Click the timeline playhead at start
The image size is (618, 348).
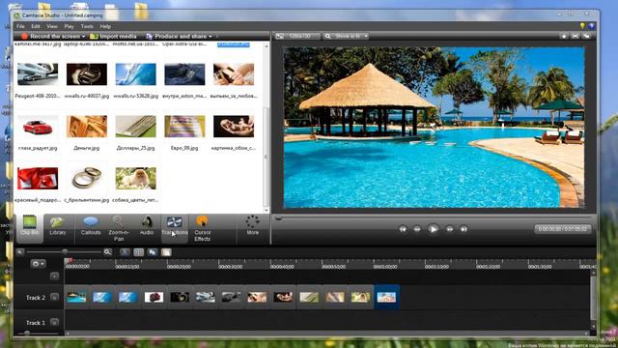point(68,261)
